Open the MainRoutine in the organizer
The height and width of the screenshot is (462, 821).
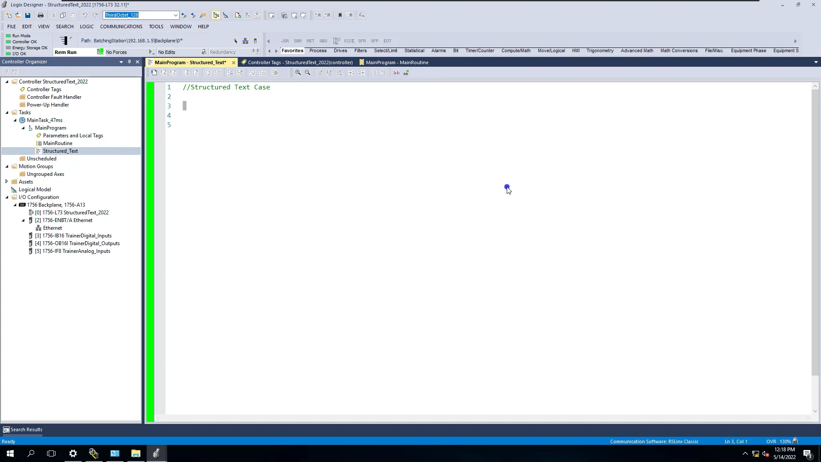pos(57,143)
